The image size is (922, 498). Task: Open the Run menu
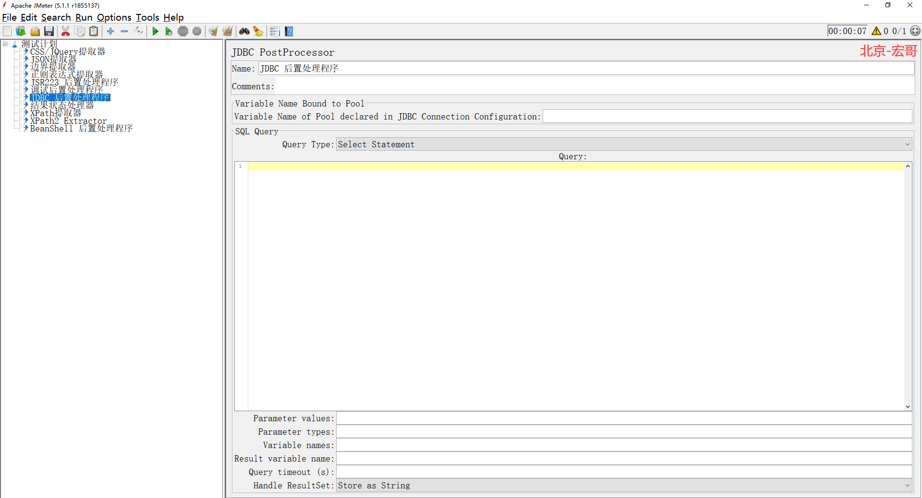84,18
